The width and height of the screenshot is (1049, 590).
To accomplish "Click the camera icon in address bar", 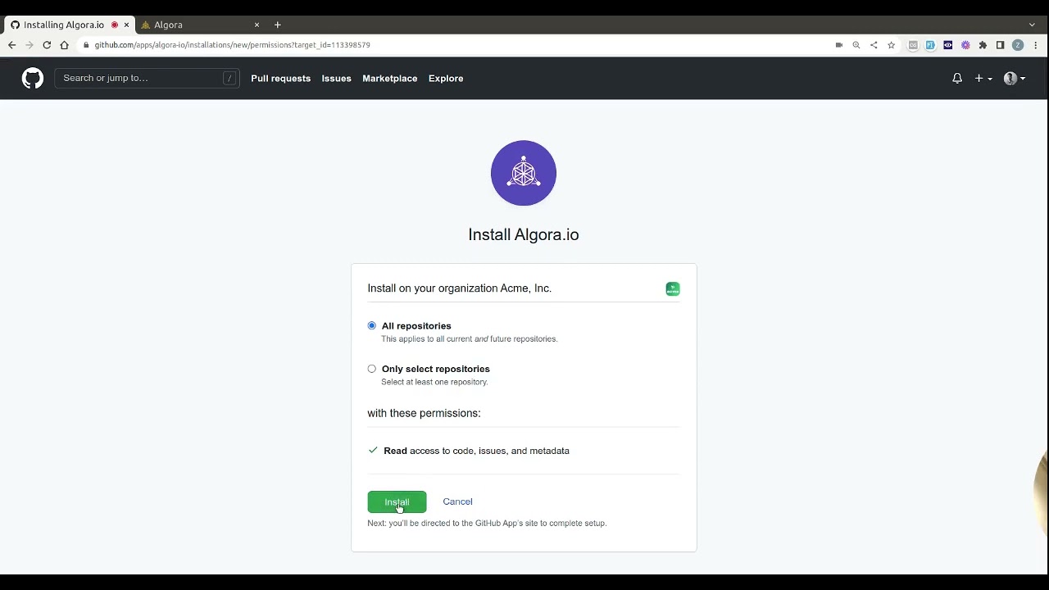I will click(x=838, y=45).
